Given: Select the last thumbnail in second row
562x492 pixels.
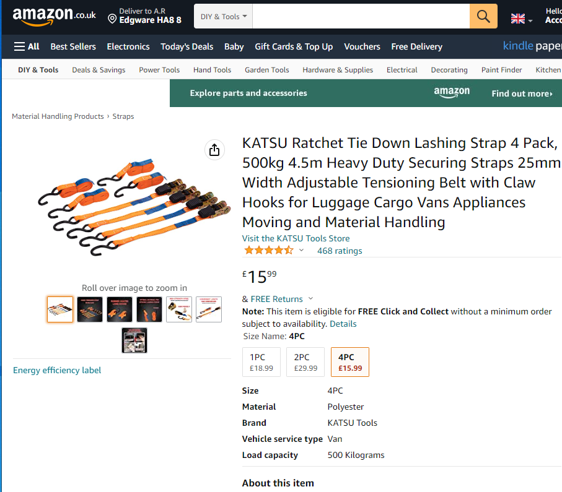Looking at the screenshot, I should point(134,340).
